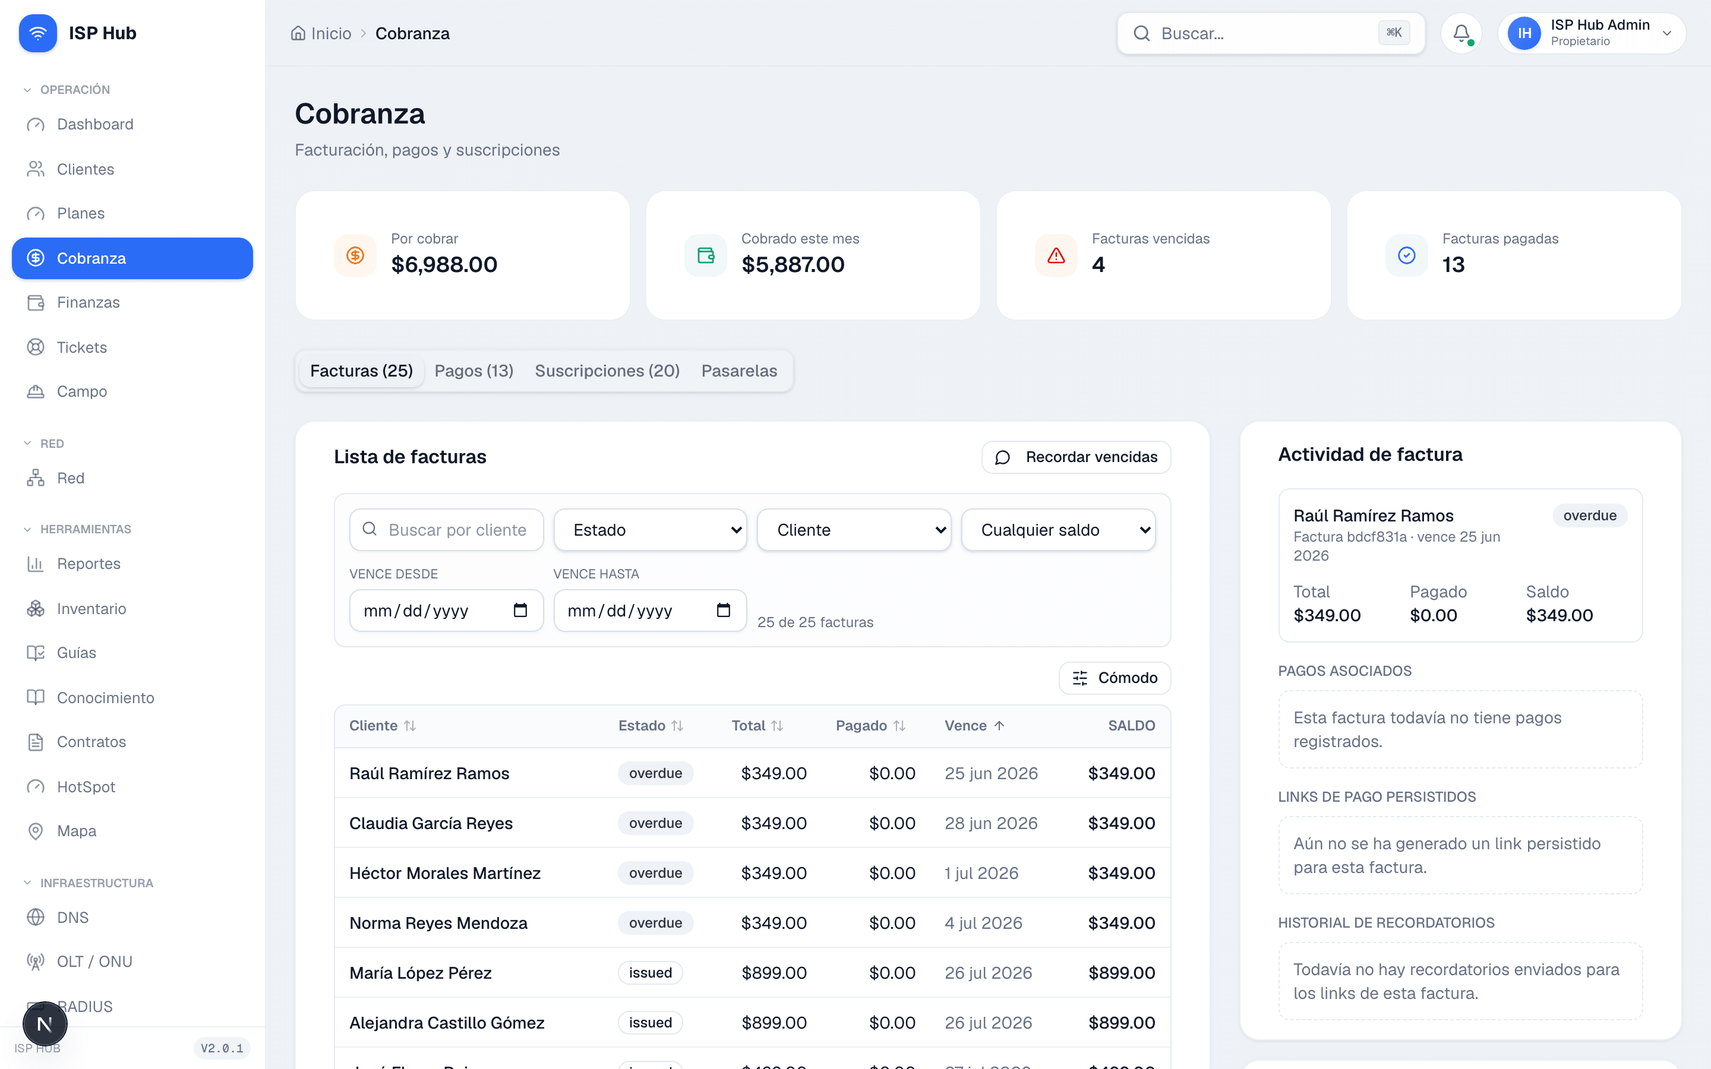Open Vence desde calendar picker
Image resolution: width=1711 pixels, height=1069 pixels.
520,610
